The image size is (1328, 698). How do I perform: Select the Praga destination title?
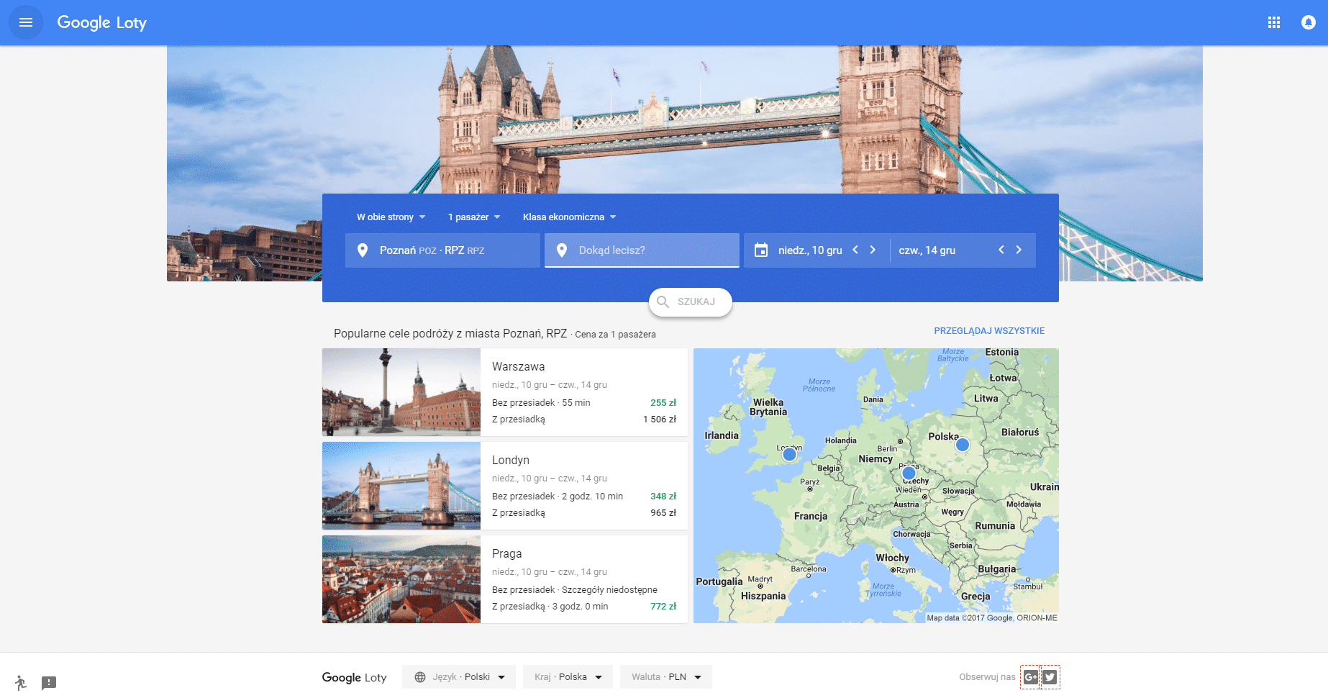coord(507,554)
